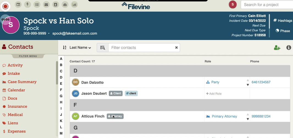The width and height of the screenshot is (293, 138).
Task: Open the envelope mail icon
Action: pos(46,5)
